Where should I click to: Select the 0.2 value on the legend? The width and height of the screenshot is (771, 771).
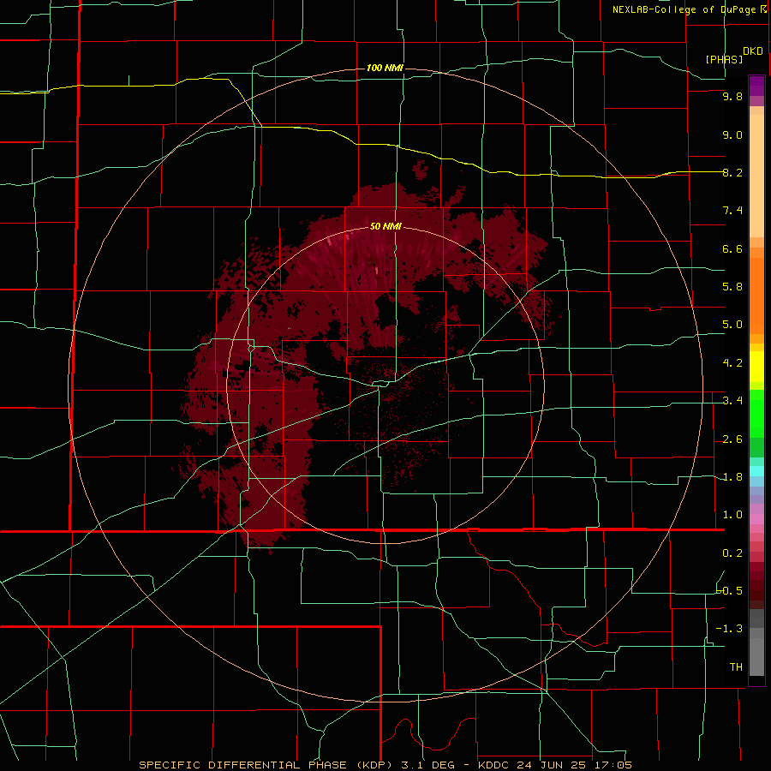click(732, 553)
